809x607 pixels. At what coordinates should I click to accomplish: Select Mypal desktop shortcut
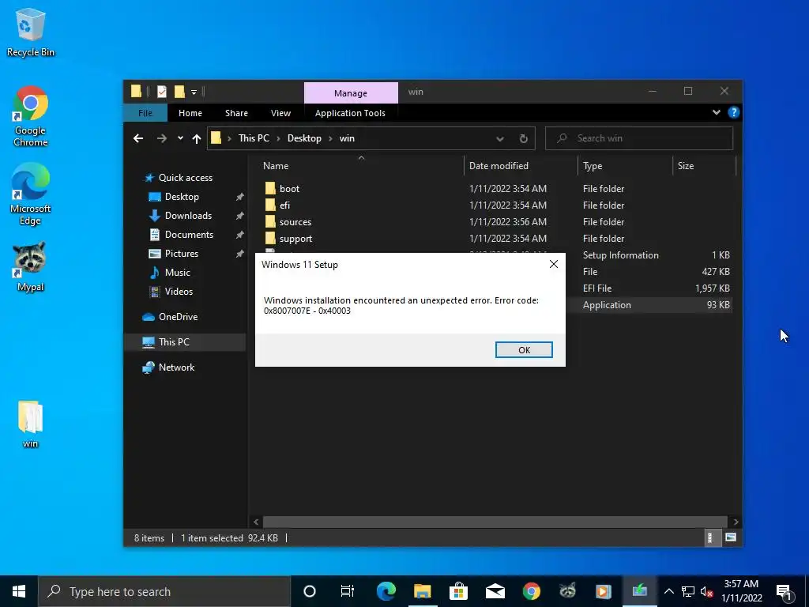click(31, 267)
